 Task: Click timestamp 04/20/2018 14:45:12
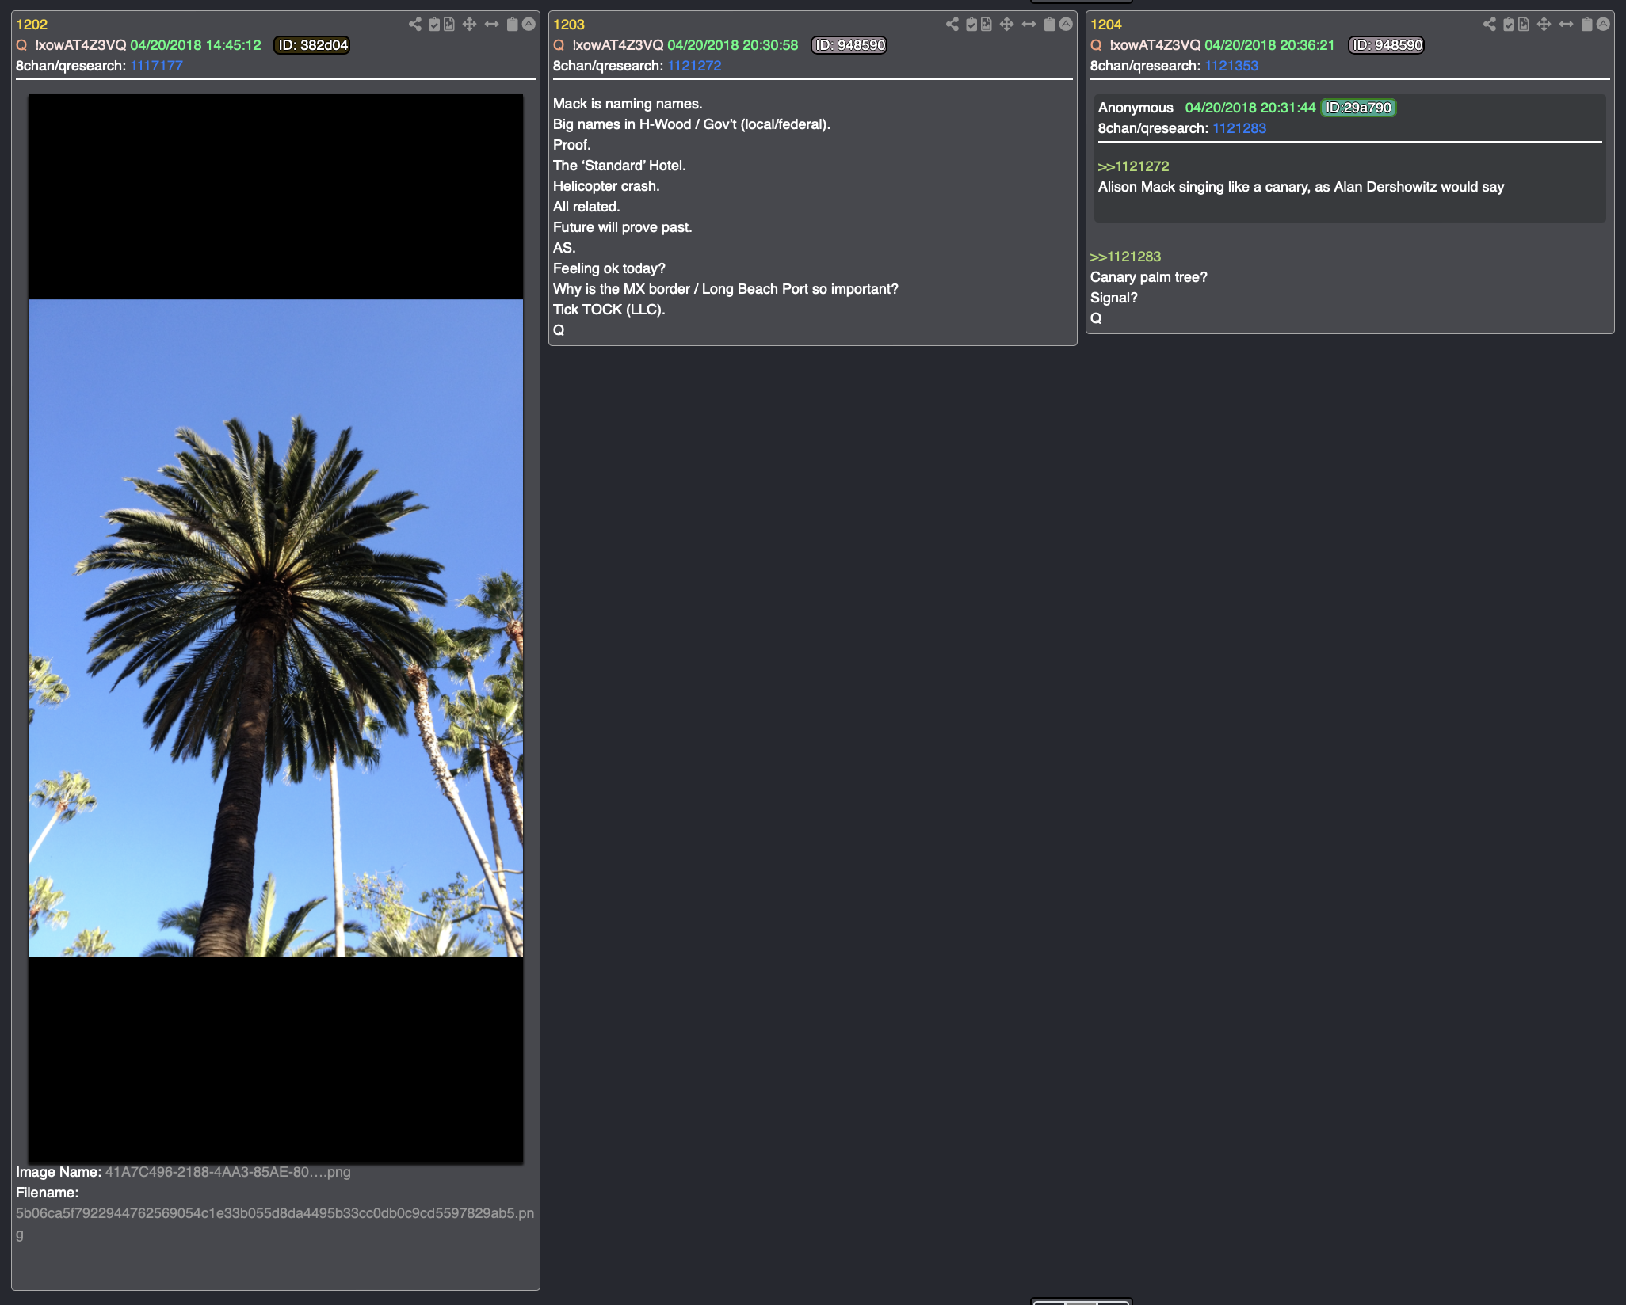(x=196, y=45)
